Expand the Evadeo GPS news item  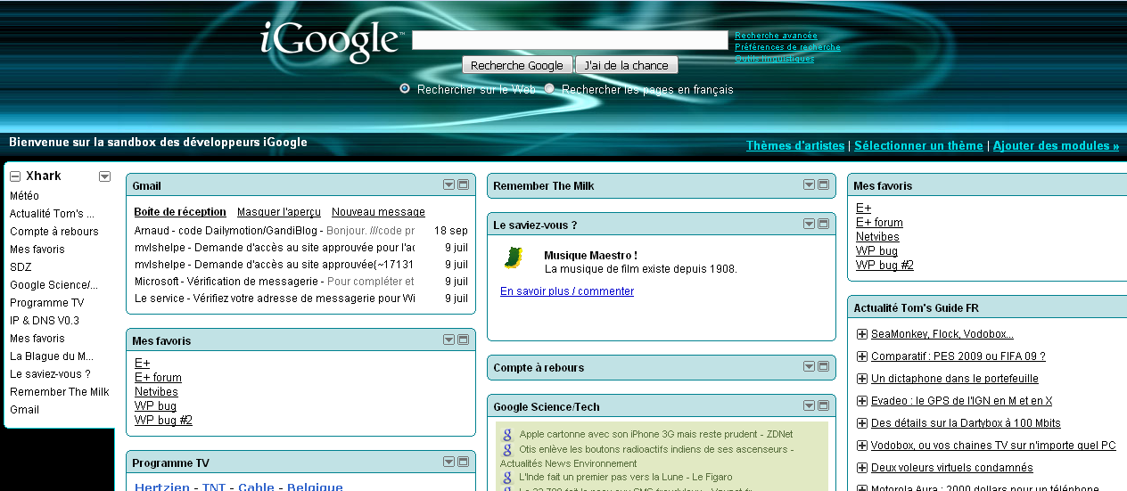(x=862, y=401)
